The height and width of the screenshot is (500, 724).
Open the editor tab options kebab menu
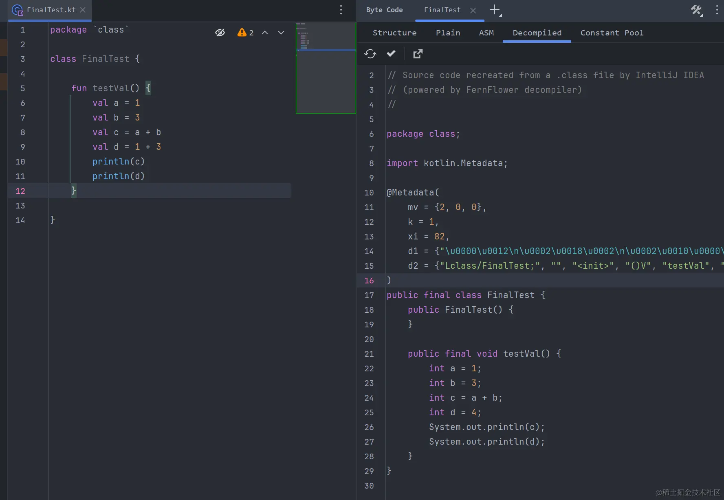tap(341, 10)
